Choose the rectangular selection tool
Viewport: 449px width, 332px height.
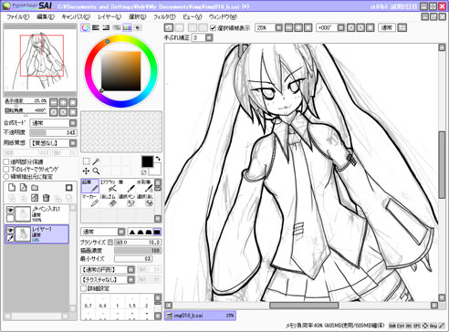(x=87, y=161)
